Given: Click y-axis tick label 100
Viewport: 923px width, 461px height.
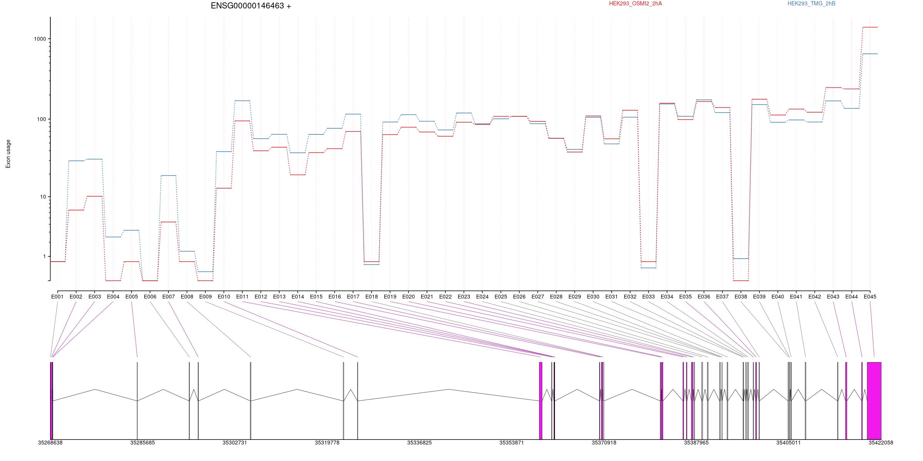Looking at the screenshot, I should (x=42, y=119).
